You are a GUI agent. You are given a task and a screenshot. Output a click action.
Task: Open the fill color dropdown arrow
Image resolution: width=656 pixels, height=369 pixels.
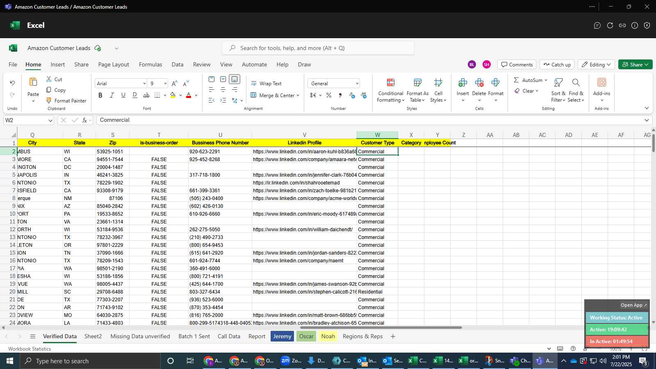point(180,95)
